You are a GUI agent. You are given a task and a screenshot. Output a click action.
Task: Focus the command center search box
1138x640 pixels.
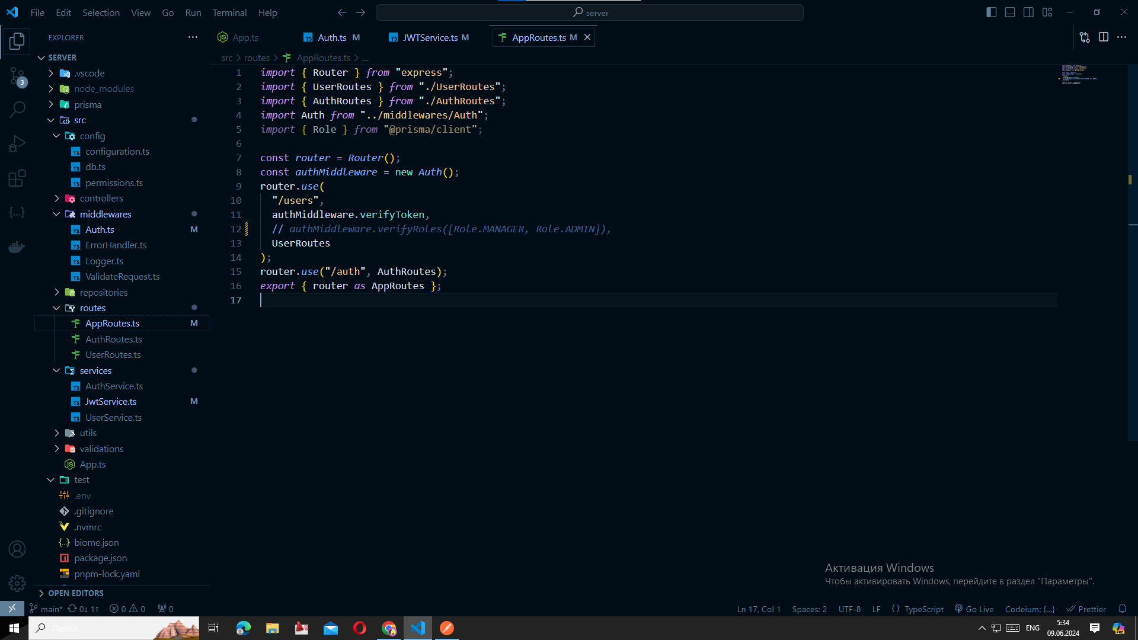591,12
